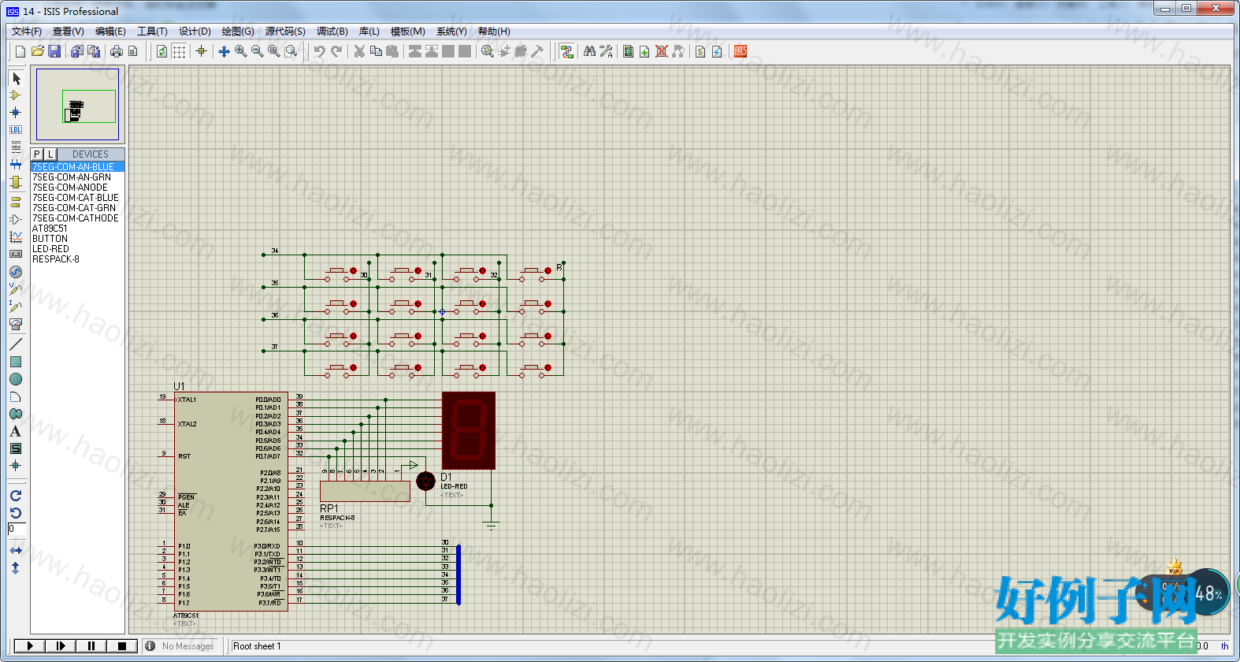The image size is (1240, 662).
Task: Select the Voltage Probe tool
Action: [x=16, y=288]
